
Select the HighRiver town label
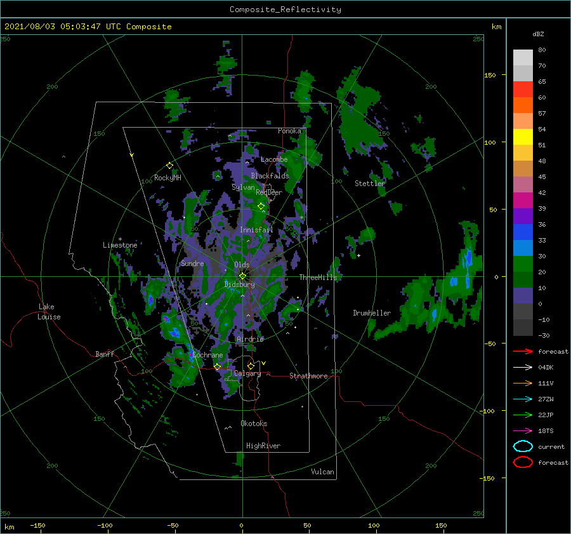click(263, 446)
